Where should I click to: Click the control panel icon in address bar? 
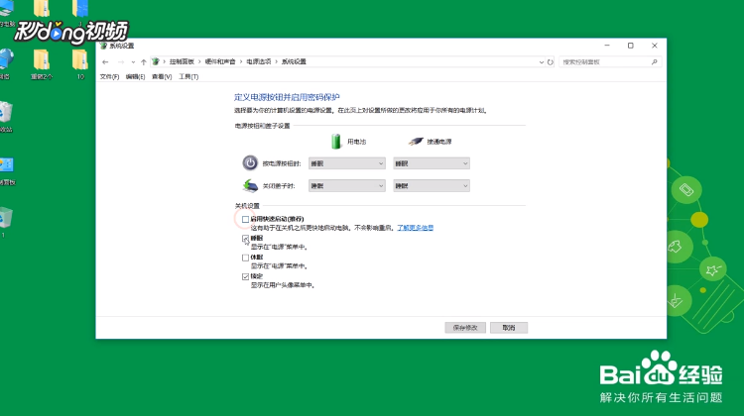click(155, 61)
